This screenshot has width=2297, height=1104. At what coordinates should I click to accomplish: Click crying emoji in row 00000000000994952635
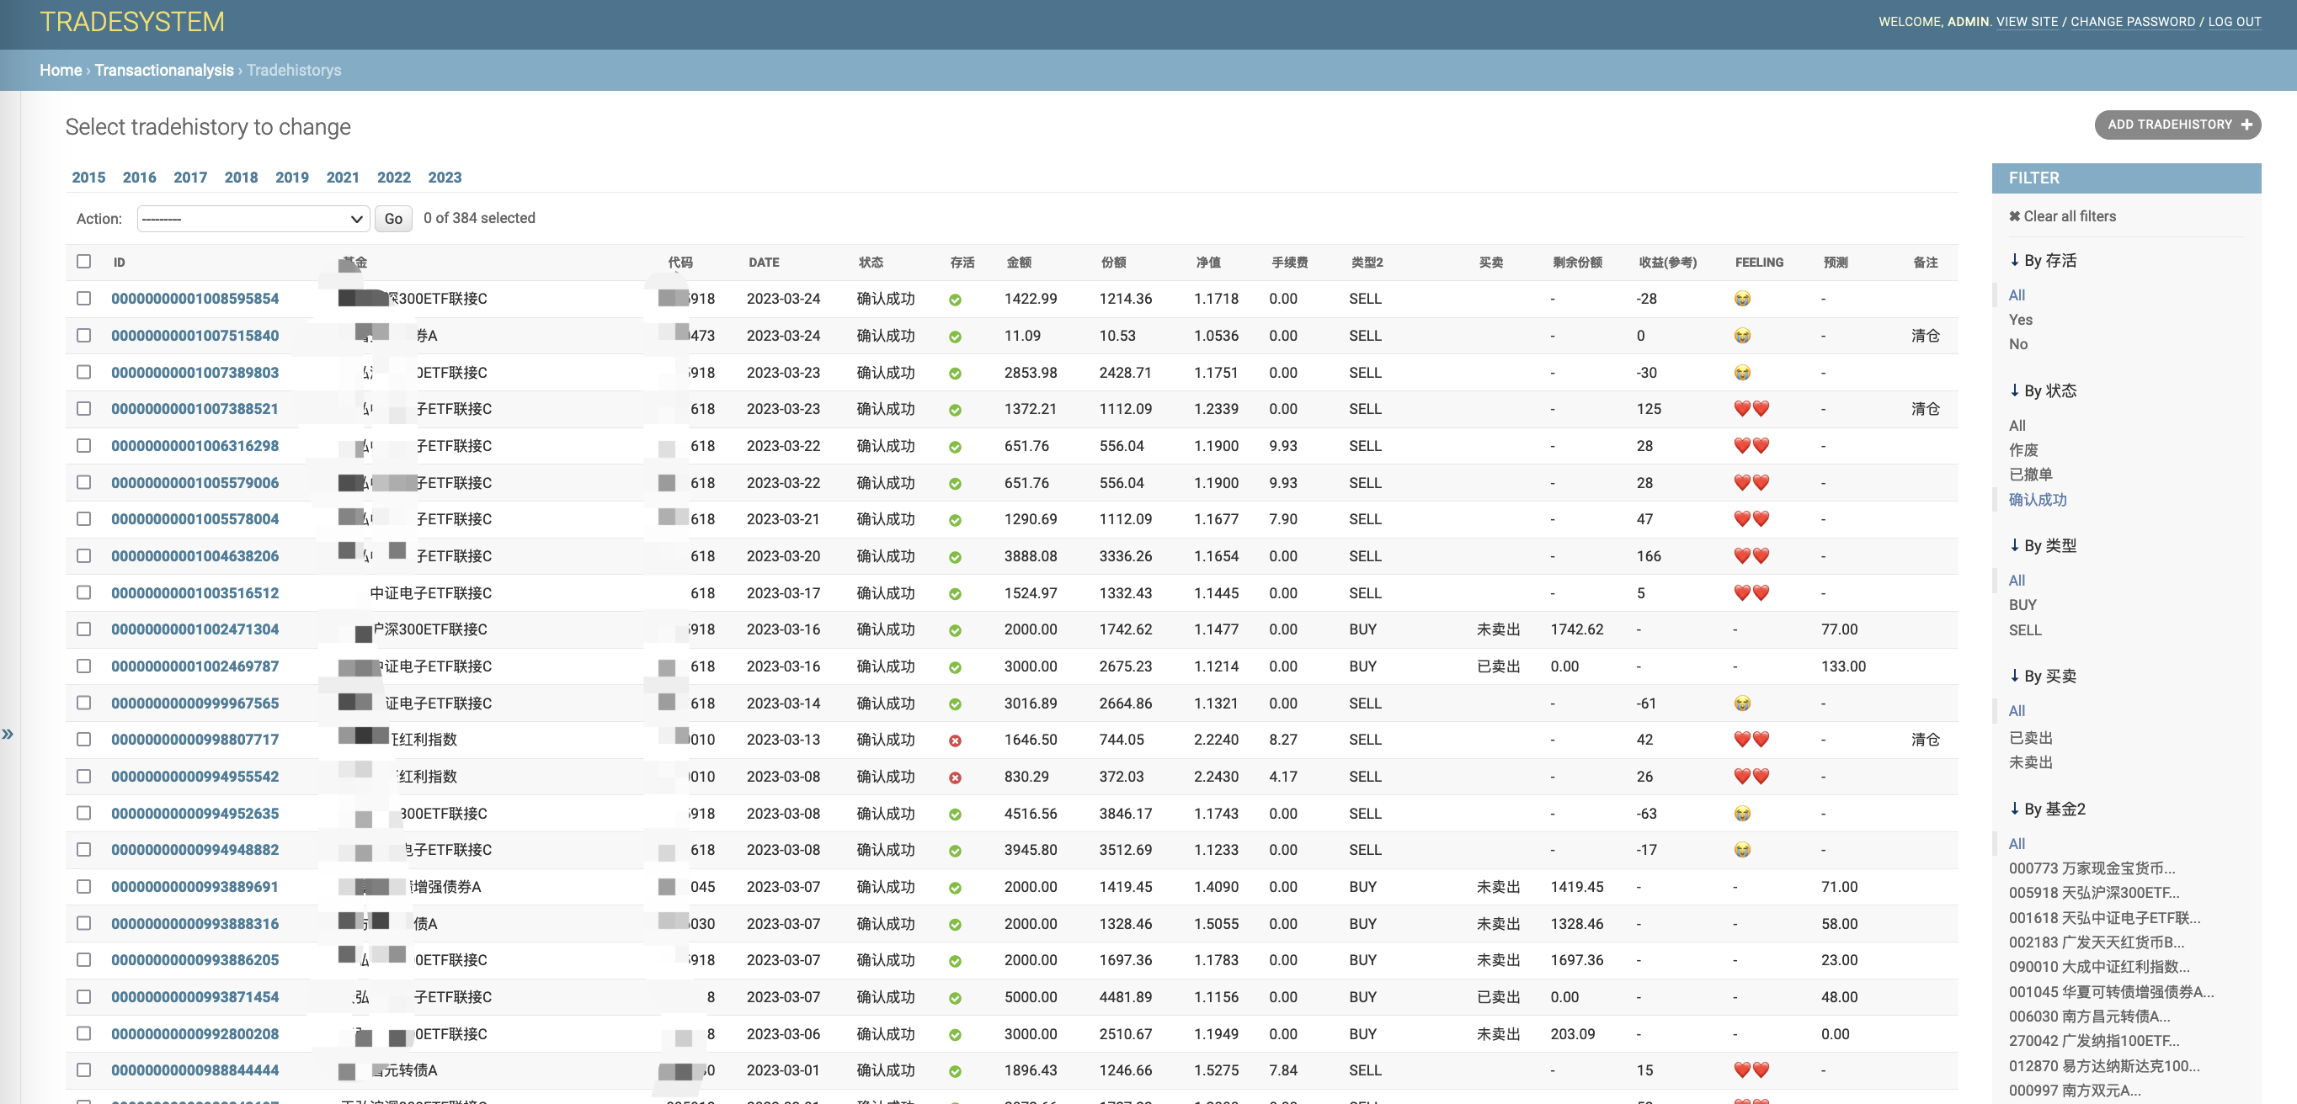point(1742,814)
